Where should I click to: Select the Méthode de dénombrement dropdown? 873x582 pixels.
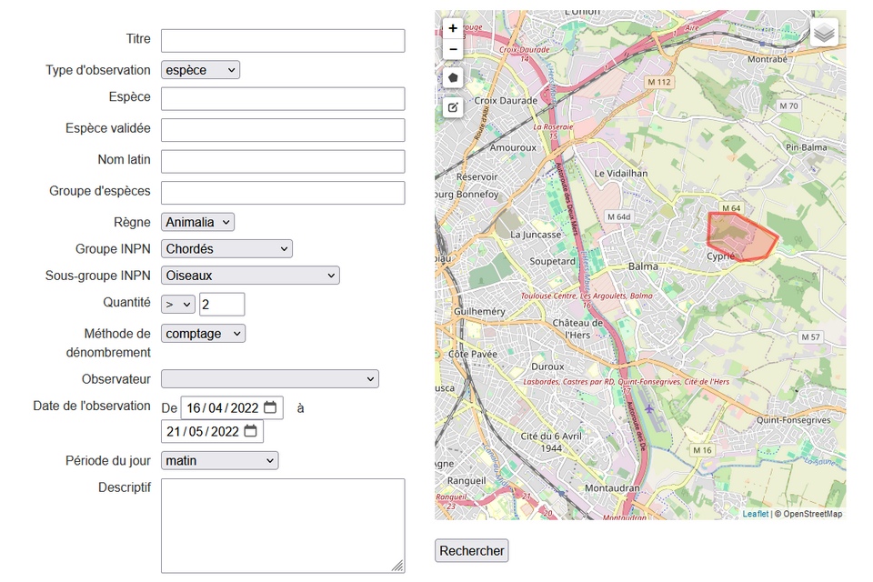point(203,334)
